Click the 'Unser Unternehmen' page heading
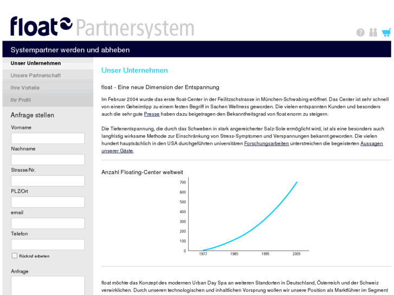 point(134,70)
